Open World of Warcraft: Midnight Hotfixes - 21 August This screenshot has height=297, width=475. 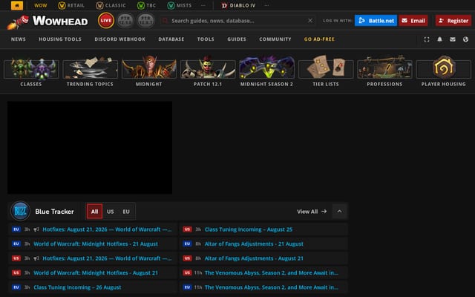click(96, 244)
